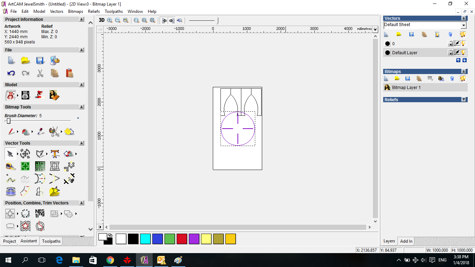The image size is (475, 267).
Task: Click the Paste clipboard icon in File panel
Action: pyautogui.click(x=70, y=73)
